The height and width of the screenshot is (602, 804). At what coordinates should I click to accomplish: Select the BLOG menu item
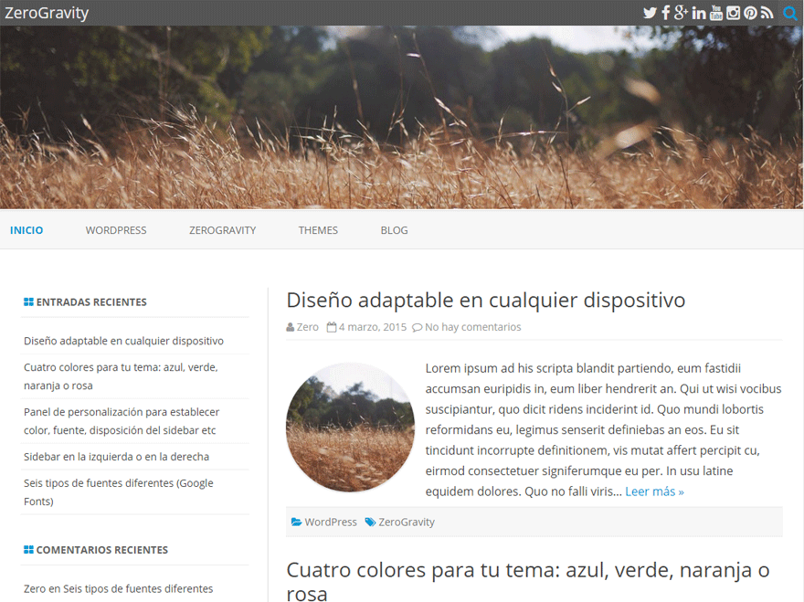[394, 230]
